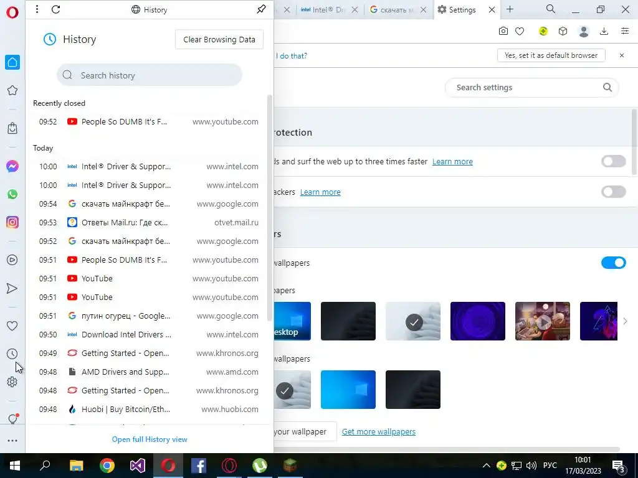
Task: Dismiss the default browser banner
Action: [x=622, y=55]
